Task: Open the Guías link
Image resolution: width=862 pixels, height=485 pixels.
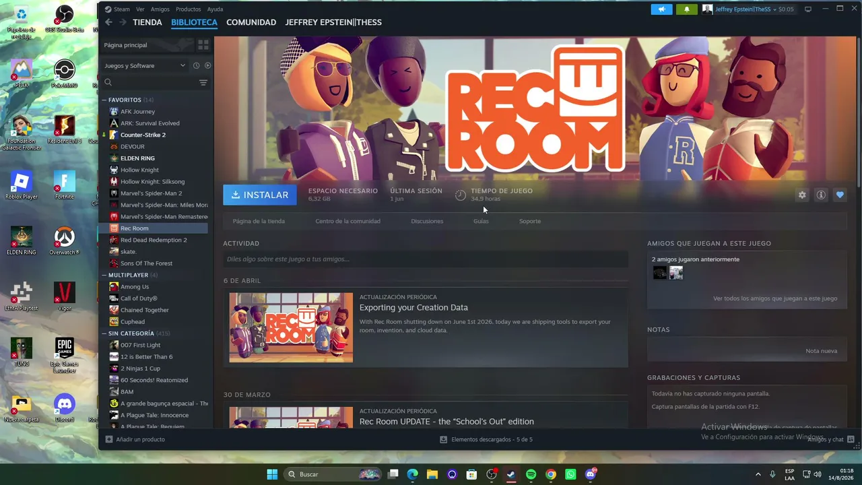Action: tap(481, 221)
